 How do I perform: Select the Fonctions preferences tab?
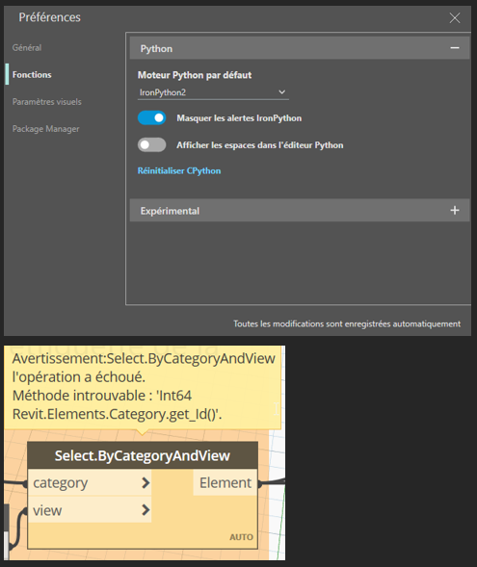click(x=32, y=74)
